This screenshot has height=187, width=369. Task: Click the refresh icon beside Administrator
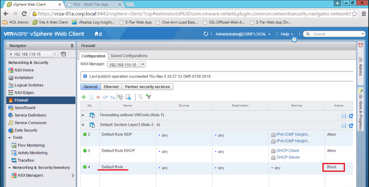click(x=206, y=34)
